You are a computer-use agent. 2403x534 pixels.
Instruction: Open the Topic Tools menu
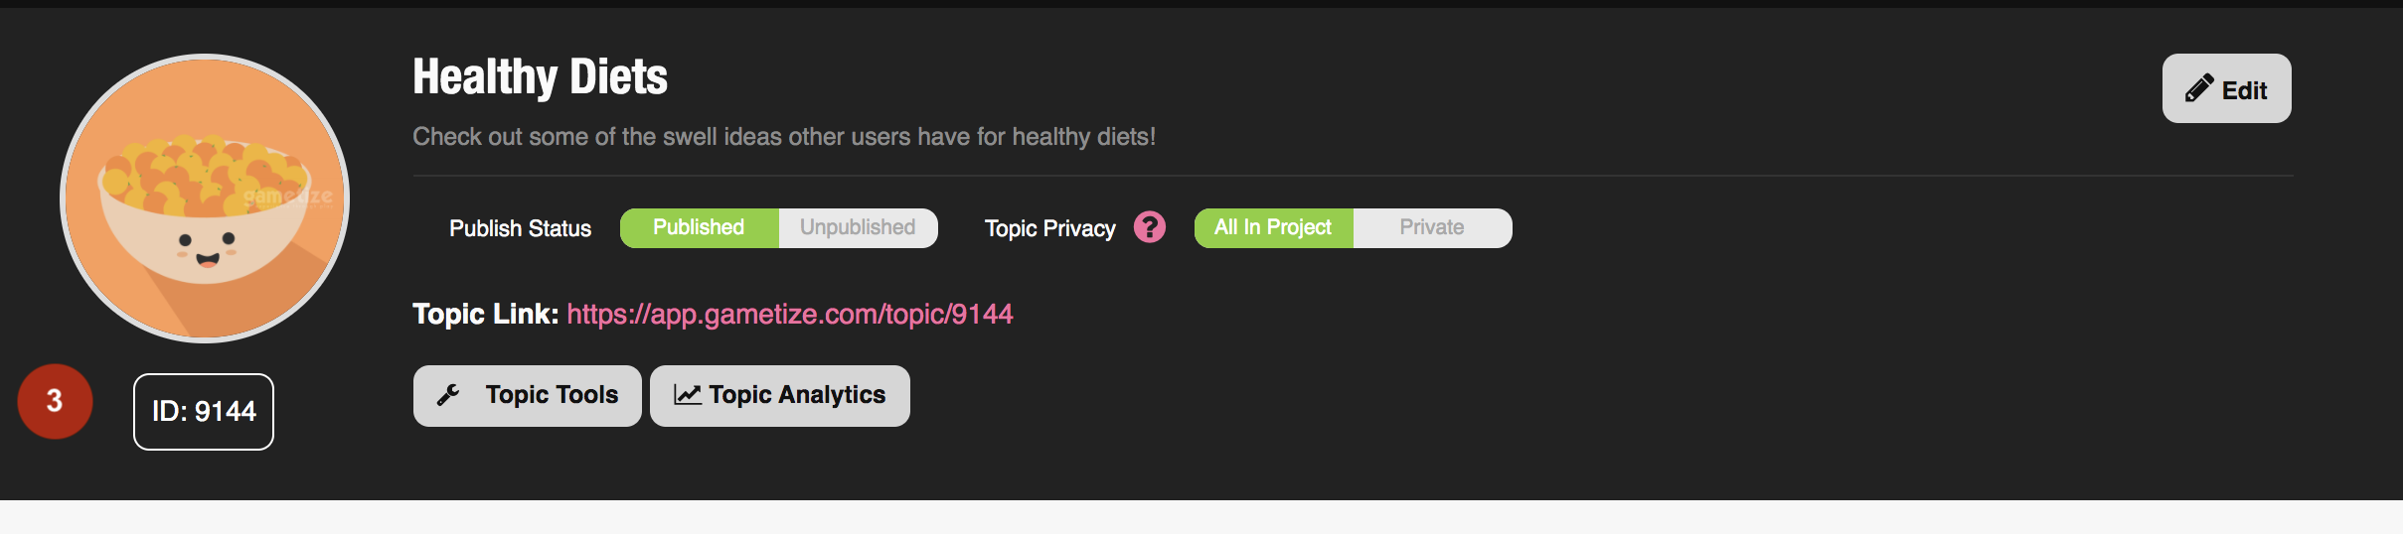coord(528,396)
